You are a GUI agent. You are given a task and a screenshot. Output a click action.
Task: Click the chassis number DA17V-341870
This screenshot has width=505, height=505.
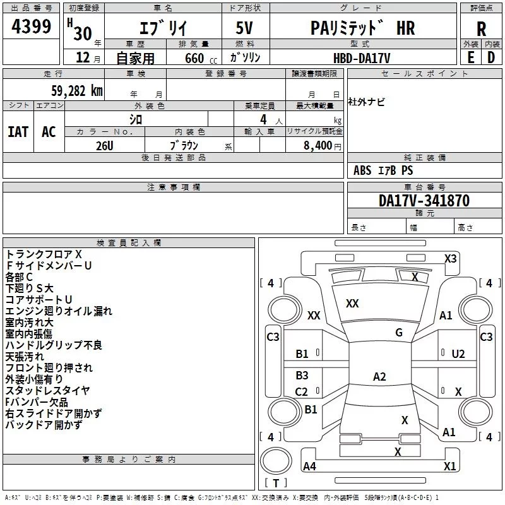[424, 200]
